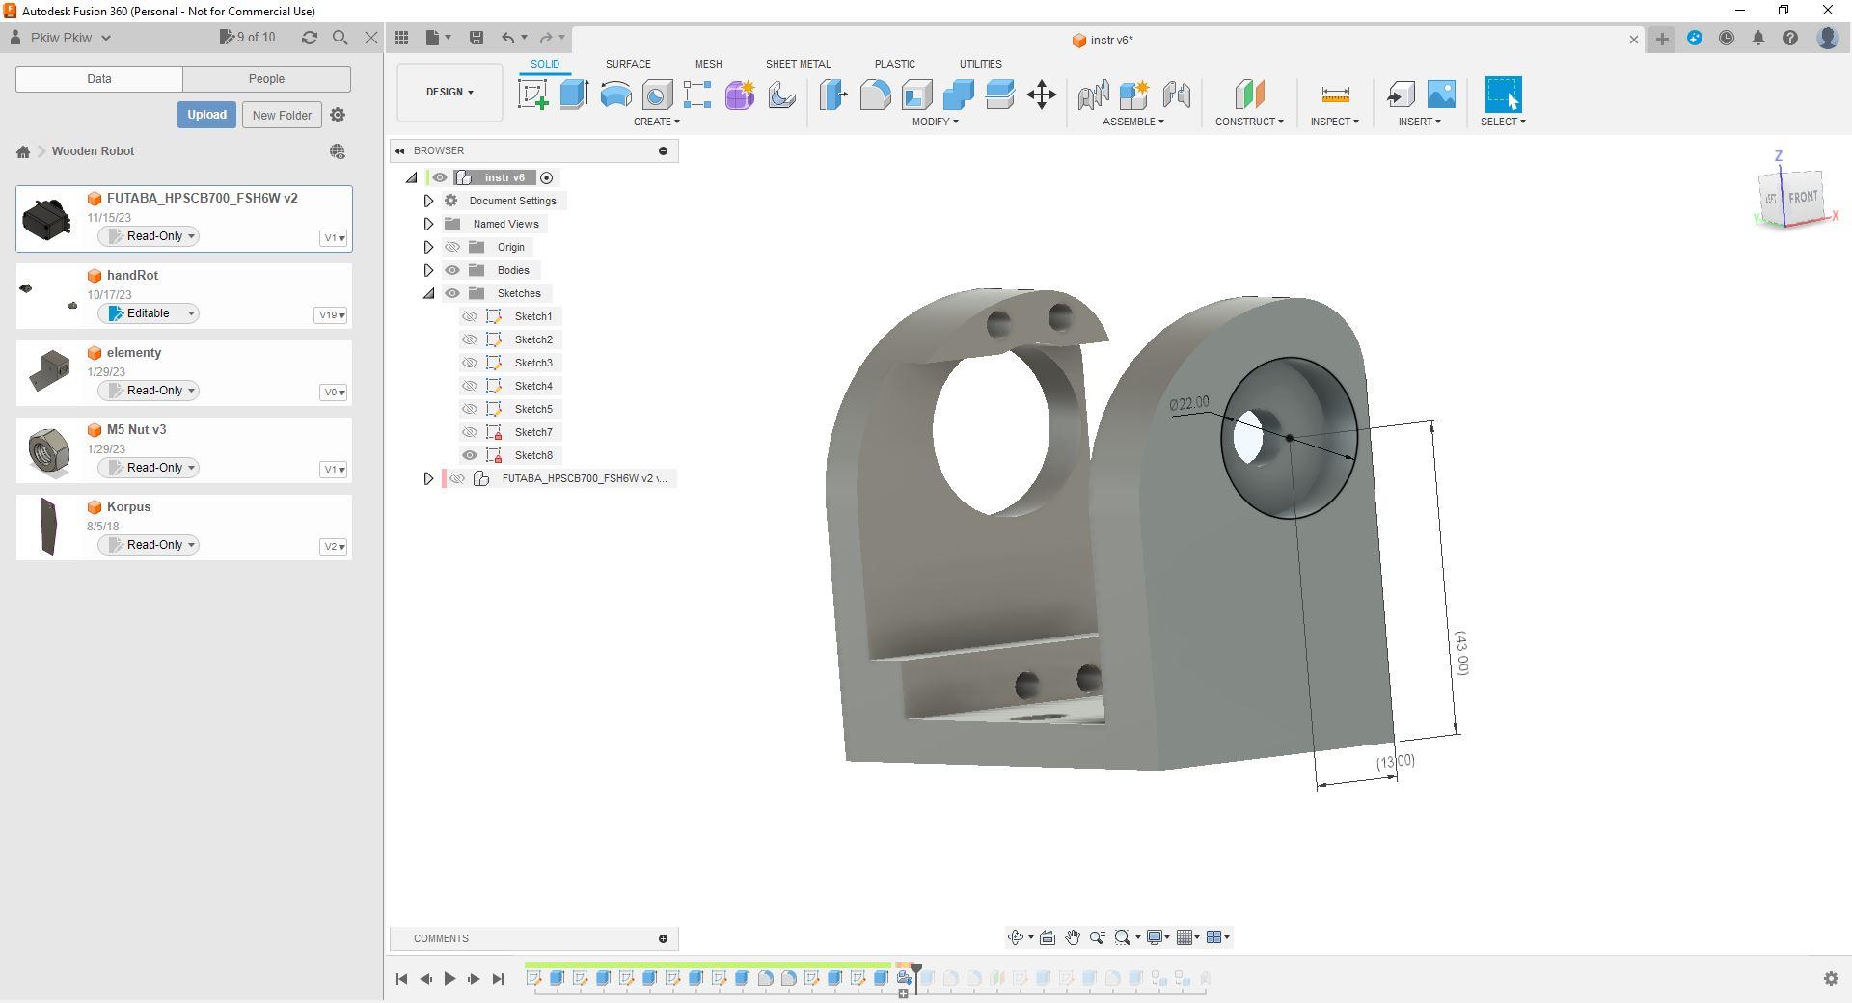Search the data panel
Viewport: 1852px width, 1003px height.
click(340, 38)
